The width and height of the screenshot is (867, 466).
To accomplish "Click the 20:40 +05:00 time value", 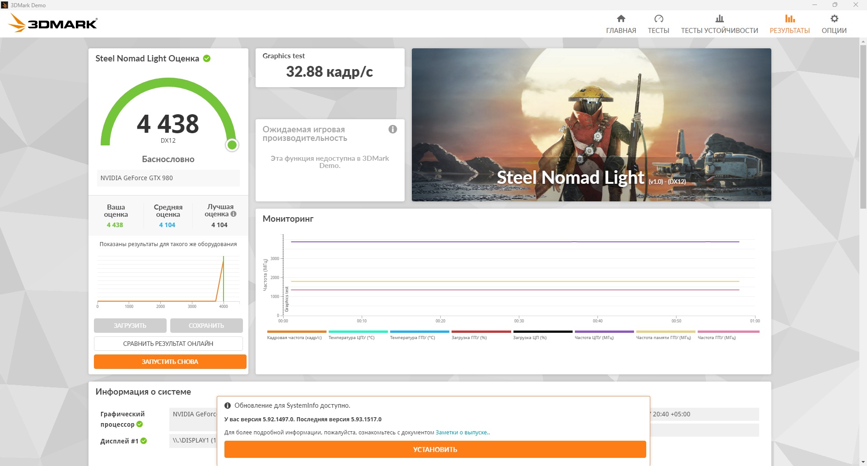I will 671,414.
